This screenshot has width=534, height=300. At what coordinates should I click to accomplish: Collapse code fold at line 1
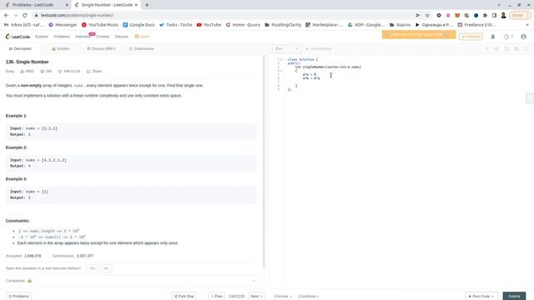coord(281,59)
